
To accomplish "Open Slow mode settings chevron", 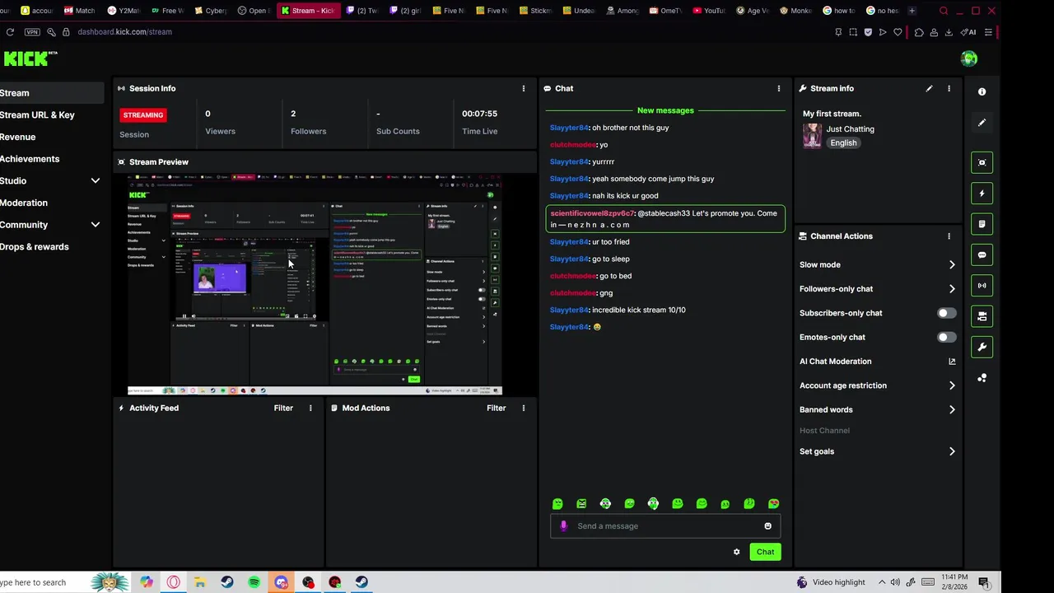I will pos(952,265).
